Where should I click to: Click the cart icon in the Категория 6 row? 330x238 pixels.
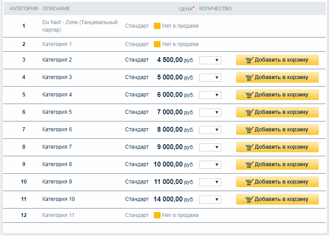250,130
